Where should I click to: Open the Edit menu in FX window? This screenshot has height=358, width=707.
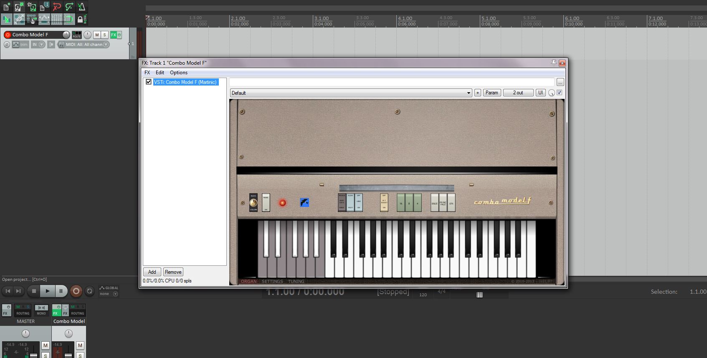point(160,73)
